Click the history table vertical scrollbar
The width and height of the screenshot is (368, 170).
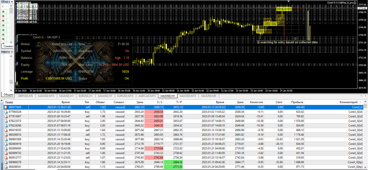pos(366,135)
